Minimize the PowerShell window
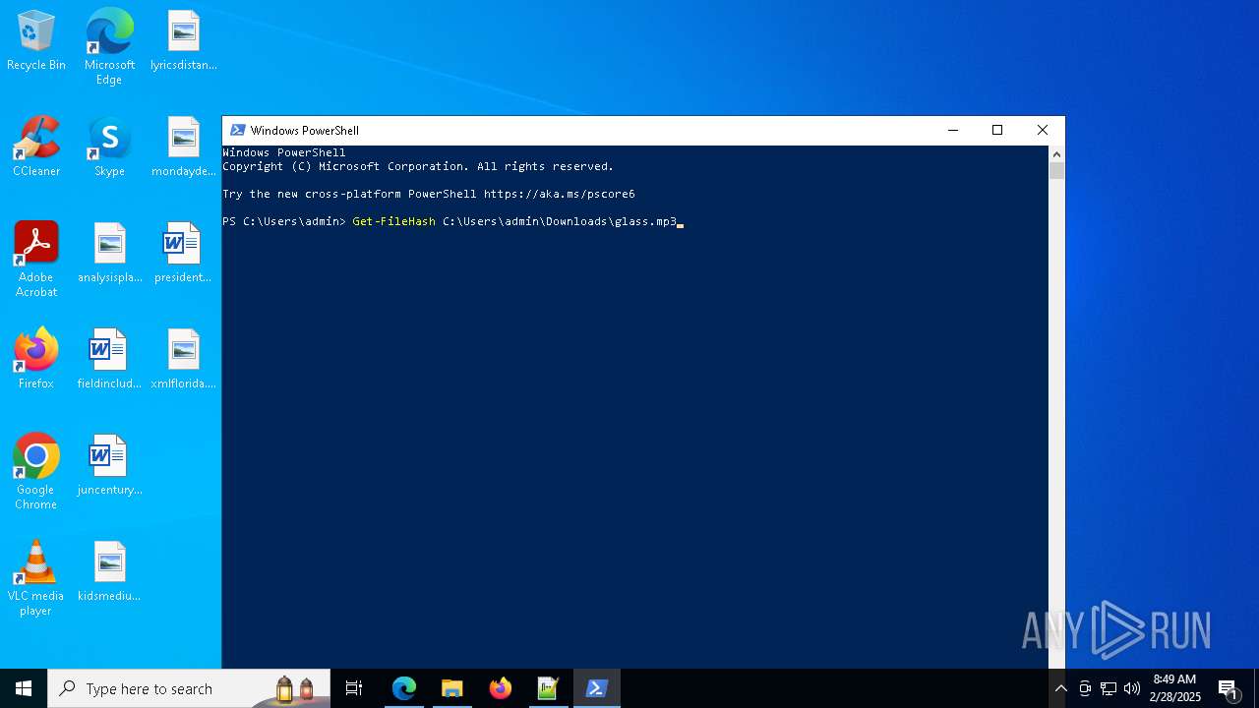 point(952,130)
